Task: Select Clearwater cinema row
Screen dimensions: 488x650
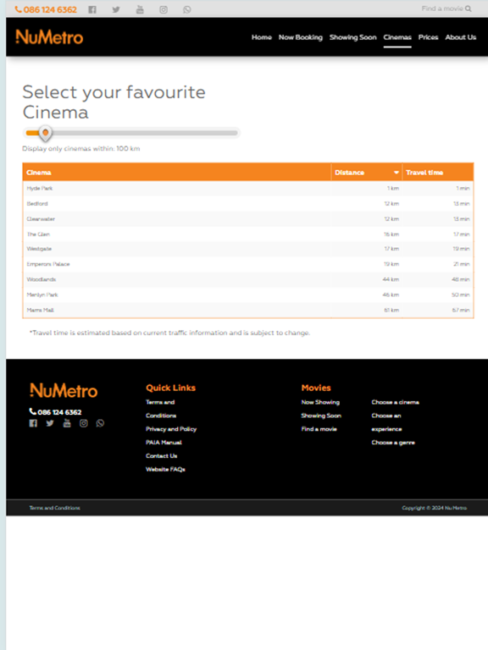Action: point(247,219)
